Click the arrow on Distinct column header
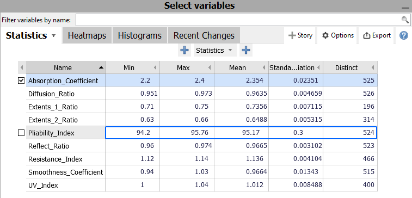Screen dimensions: 412x198 click(x=373, y=68)
